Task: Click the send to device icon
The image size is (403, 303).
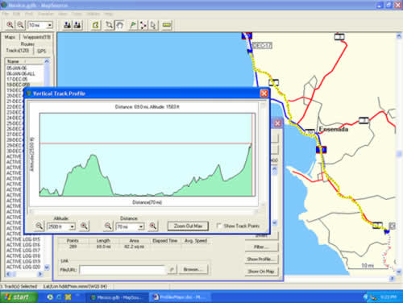Action: click(67, 25)
